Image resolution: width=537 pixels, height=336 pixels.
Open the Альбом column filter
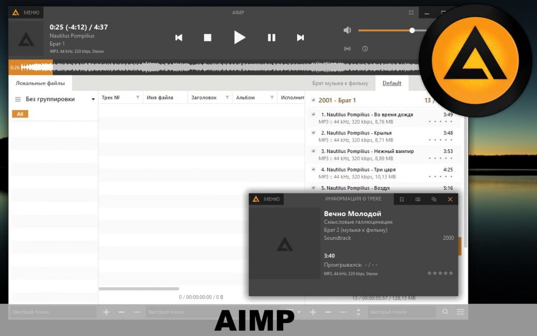click(272, 98)
